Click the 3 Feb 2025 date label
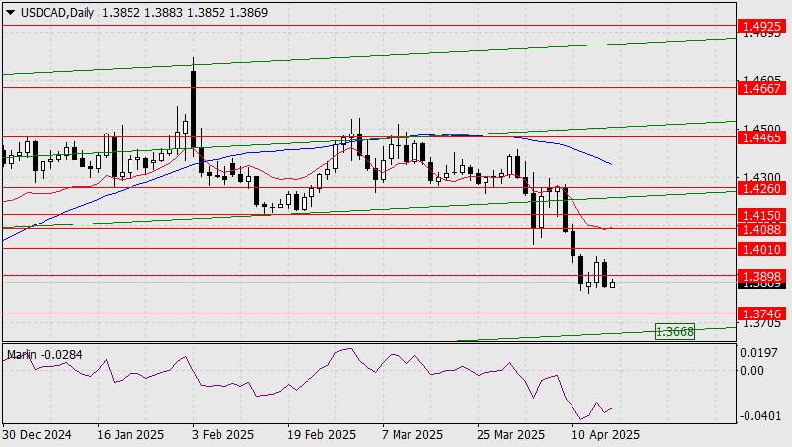The height and width of the screenshot is (447, 792). click(x=222, y=435)
